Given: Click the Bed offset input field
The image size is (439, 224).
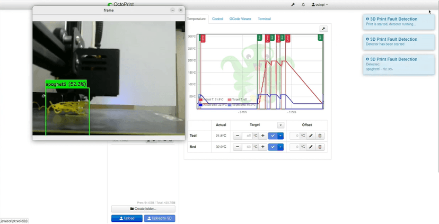Looking at the screenshot, I should click(x=295, y=147).
